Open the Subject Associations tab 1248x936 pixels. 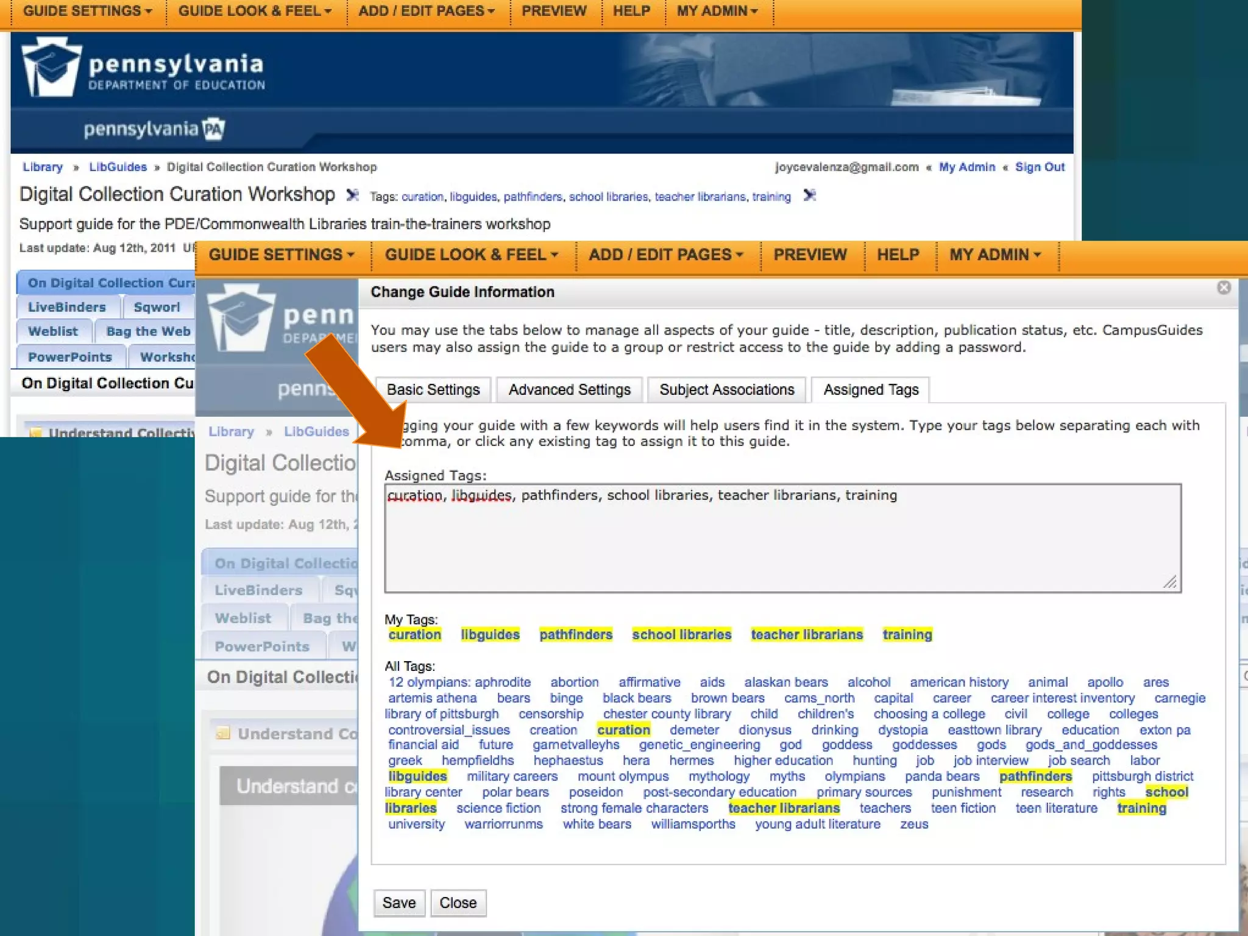726,390
